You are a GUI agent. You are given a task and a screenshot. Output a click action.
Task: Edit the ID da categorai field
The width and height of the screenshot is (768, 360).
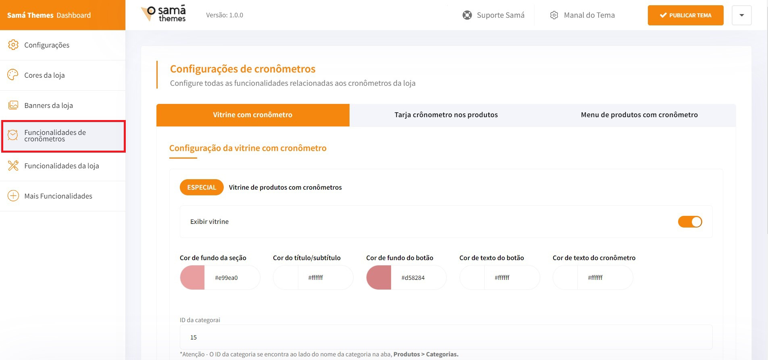click(443, 337)
